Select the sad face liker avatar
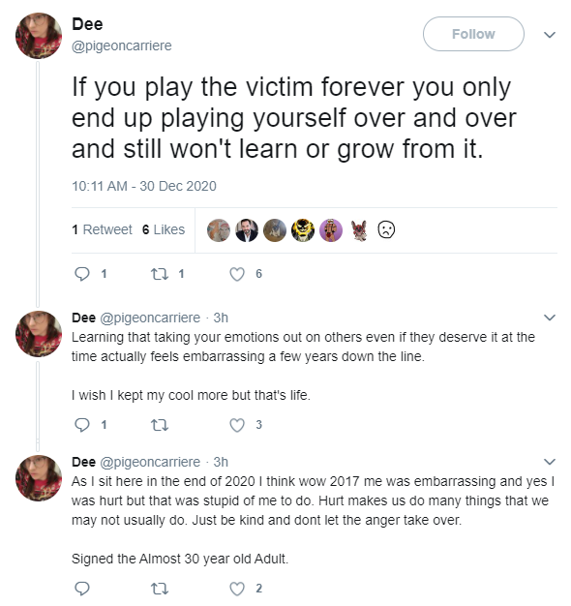Image resolution: width=571 pixels, height=606 pixels. pyautogui.click(x=386, y=229)
